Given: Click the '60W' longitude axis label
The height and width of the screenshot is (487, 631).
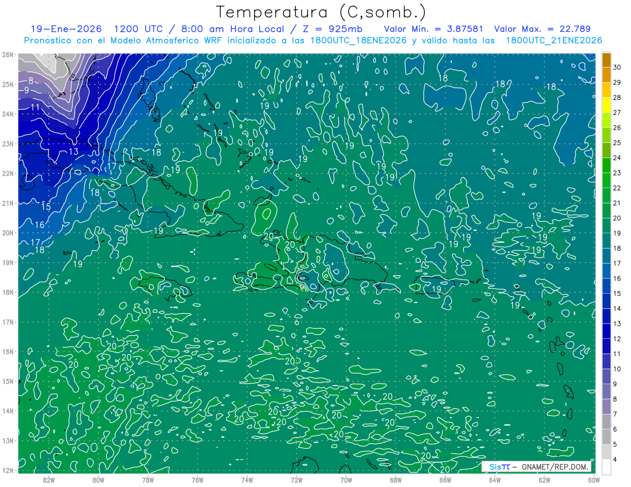Looking at the screenshot, I should click(594, 480).
